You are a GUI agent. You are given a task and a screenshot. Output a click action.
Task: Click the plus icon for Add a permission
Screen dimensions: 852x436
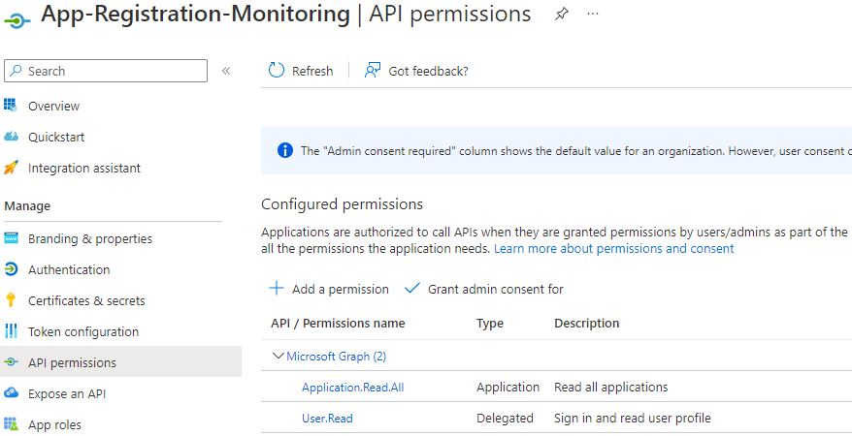tap(277, 288)
